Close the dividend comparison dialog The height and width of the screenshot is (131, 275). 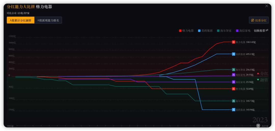coord(267,6)
